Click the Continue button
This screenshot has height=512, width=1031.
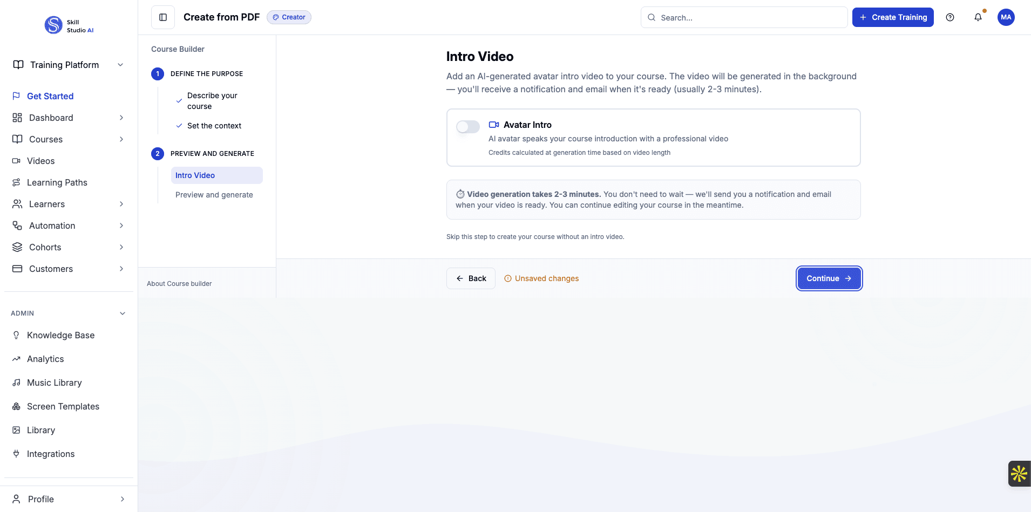tap(829, 278)
